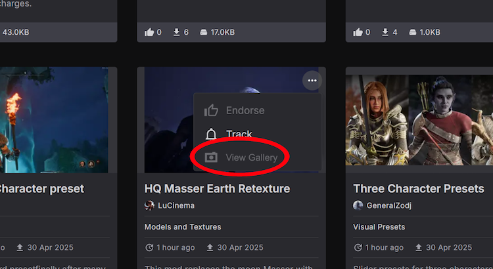The height and width of the screenshot is (269, 493).
Task: Click download icon showing 4 downloads
Action: (x=385, y=32)
